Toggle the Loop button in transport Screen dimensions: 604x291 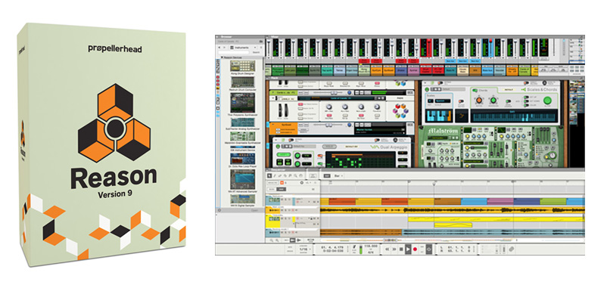[428, 249]
